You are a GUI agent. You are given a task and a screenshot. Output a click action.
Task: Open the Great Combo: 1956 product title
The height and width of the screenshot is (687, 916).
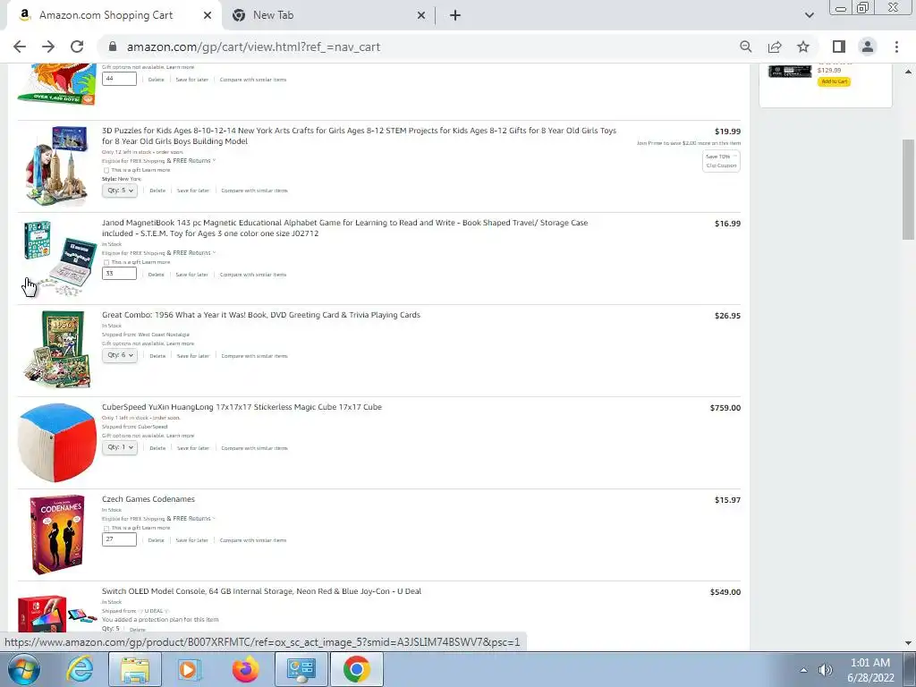click(261, 315)
